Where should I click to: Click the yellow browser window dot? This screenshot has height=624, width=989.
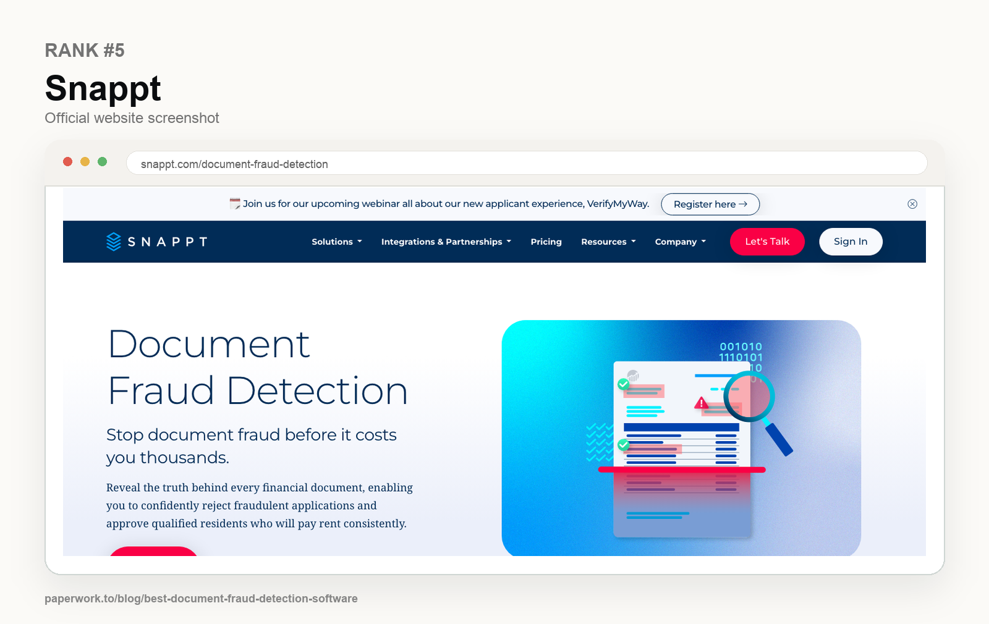click(x=85, y=162)
